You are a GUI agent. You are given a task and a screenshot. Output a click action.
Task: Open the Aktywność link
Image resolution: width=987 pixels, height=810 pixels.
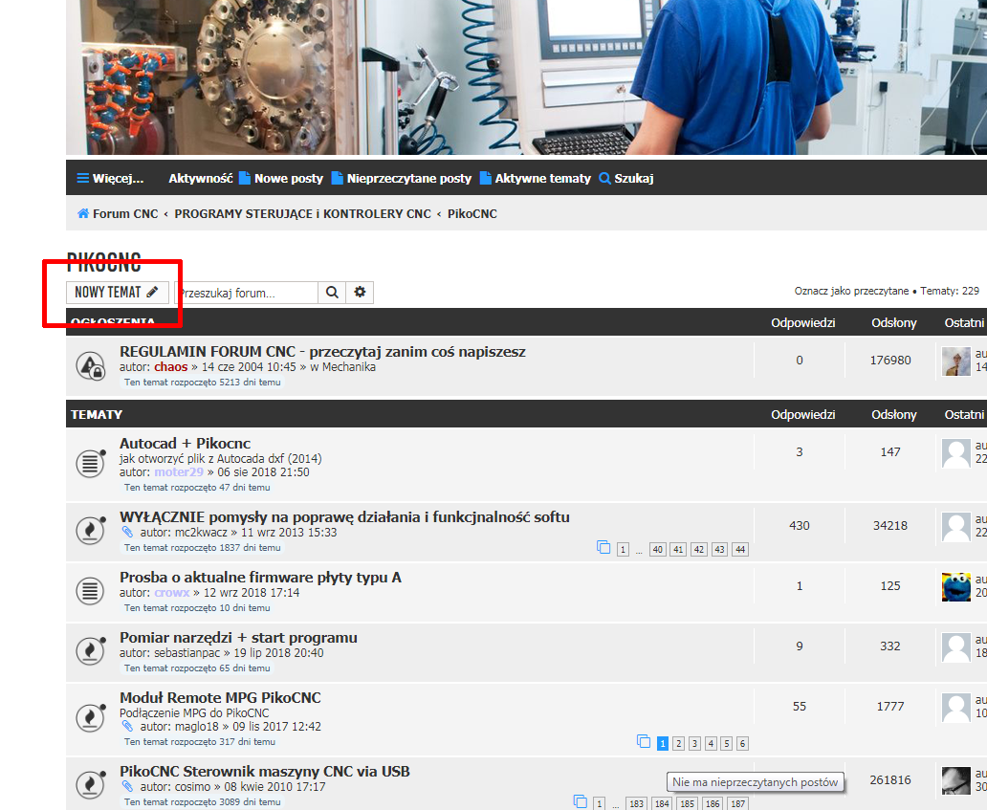click(200, 178)
